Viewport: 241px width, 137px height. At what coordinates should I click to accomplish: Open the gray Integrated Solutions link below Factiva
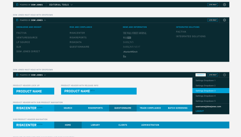[x=191, y=36]
